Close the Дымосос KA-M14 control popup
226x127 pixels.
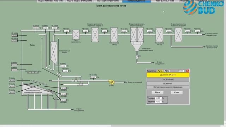[188, 71]
